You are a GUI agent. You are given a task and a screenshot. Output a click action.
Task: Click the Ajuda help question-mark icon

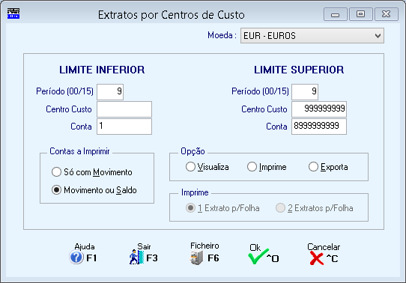[76, 258]
